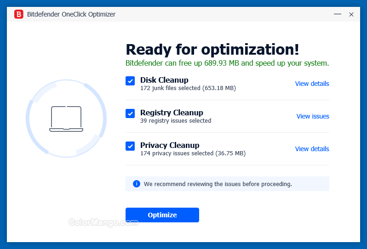Disable the Privacy Cleanup checkbox
The width and height of the screenshot is (367, 249).
(x=130, y=146)
